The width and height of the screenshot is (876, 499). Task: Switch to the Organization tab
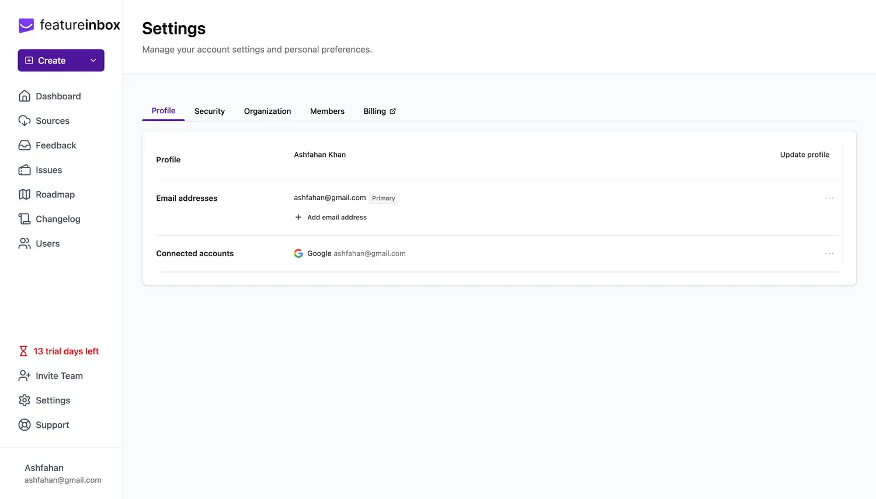(x=267, y=111)
